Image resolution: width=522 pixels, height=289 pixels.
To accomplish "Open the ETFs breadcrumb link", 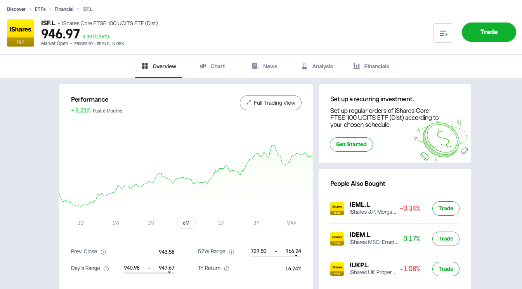I will [x=40, y=9].
